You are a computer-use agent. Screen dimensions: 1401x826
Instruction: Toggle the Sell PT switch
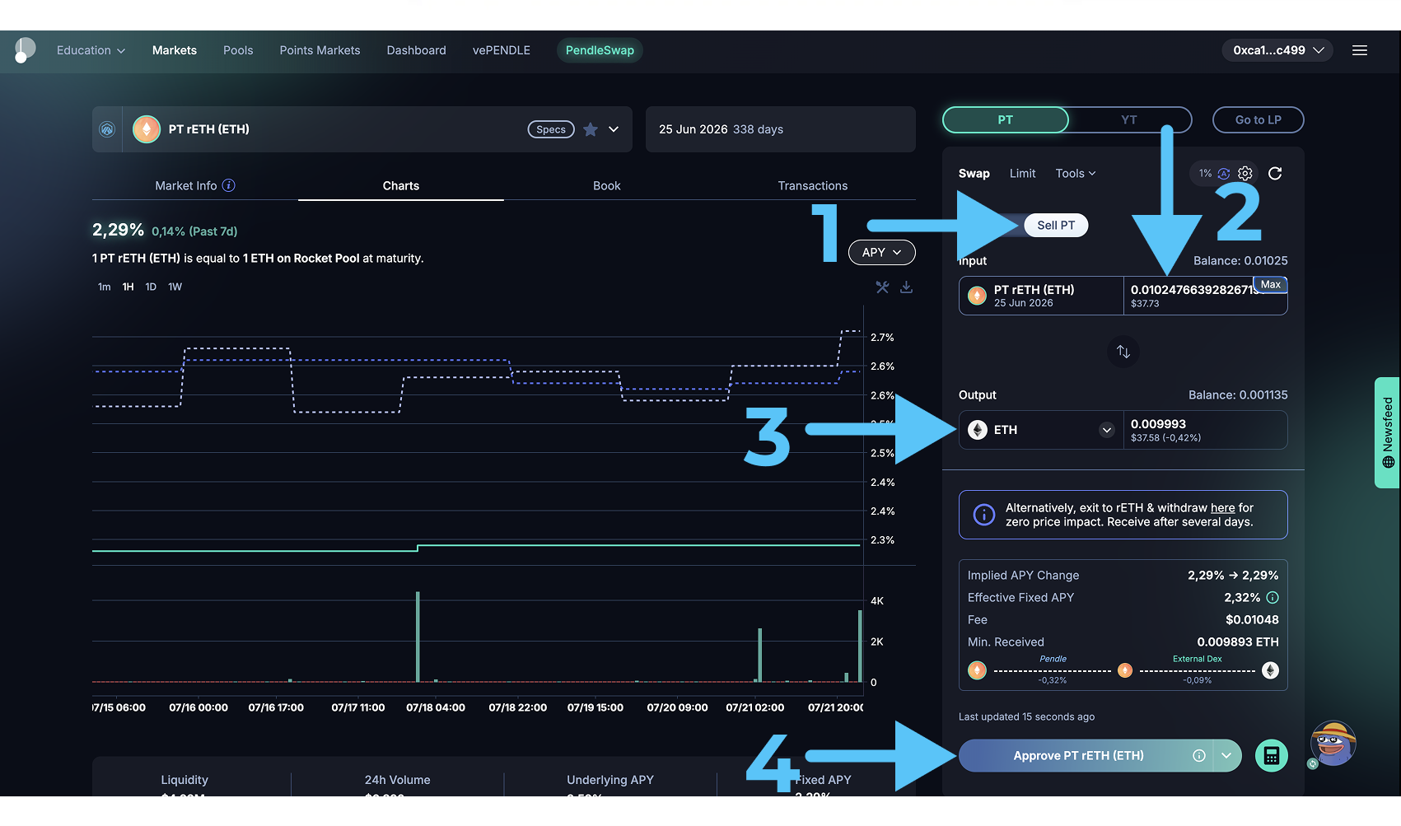(1054, 226)
